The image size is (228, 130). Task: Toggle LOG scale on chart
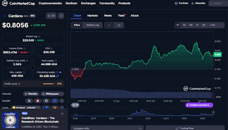pyautogui.click(x=212, y=25)
